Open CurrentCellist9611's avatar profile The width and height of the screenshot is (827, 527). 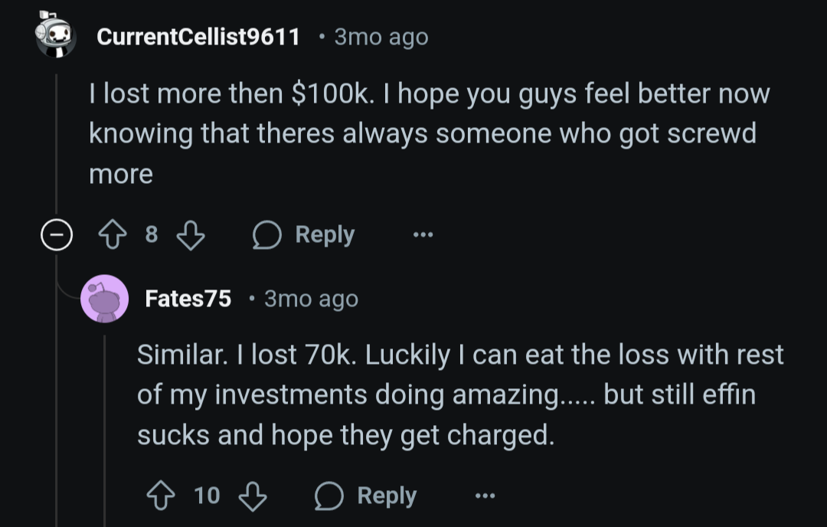point(56,36)
